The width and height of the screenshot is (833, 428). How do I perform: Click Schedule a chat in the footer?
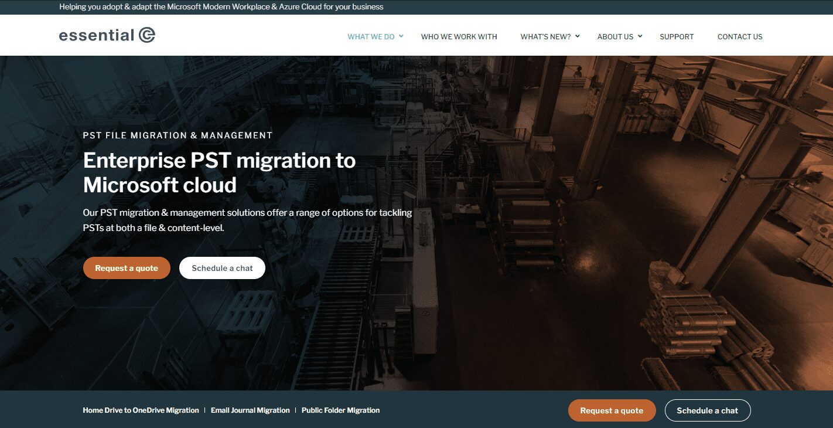[707, 410]
